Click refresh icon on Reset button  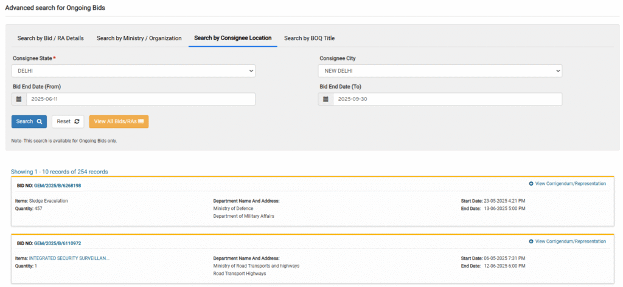coord(77,122)
